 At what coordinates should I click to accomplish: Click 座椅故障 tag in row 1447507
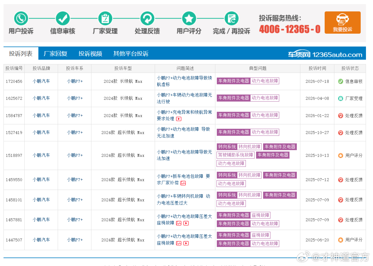tap(260, 235)
